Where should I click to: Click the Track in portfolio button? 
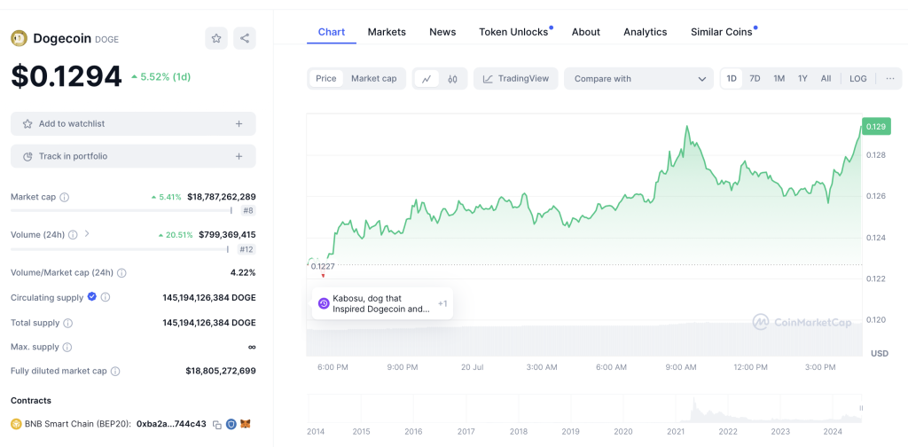133,156
